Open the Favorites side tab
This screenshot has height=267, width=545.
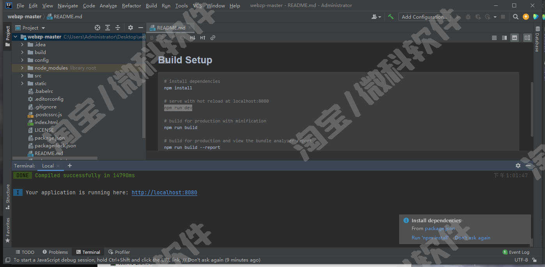click(7, 230)
